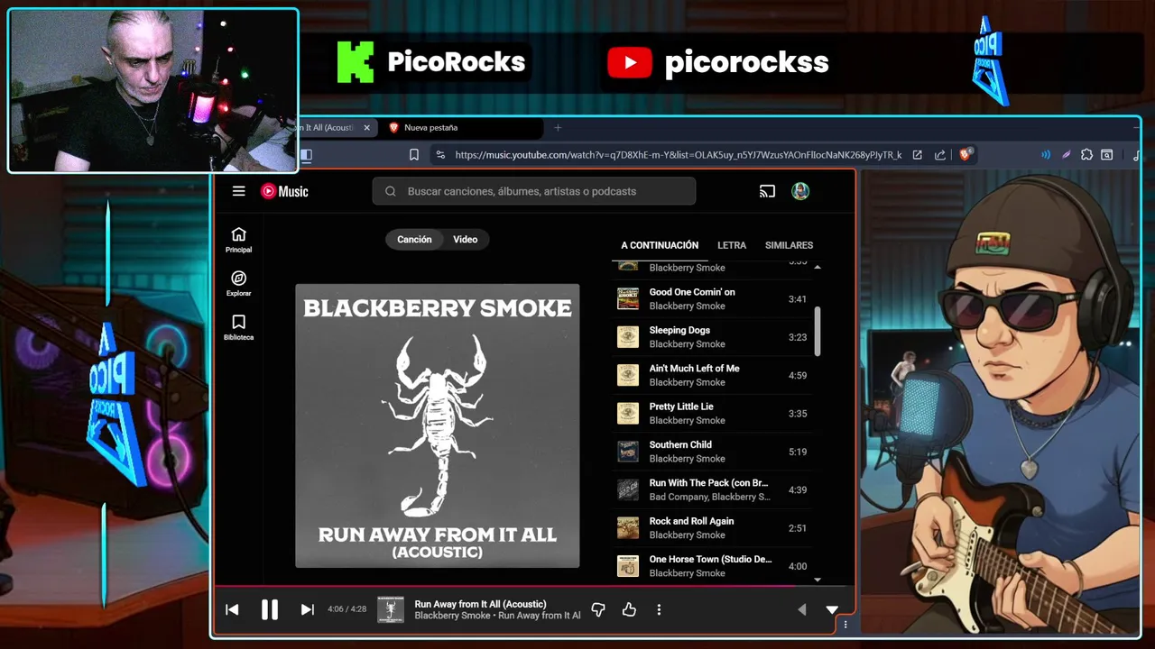Switch to Canción mode
This screenshot has width=1155, height=649.
tap(414, 239)
